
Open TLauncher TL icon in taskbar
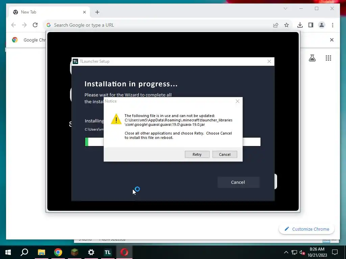pyautogui.click(x=108, y=252)
